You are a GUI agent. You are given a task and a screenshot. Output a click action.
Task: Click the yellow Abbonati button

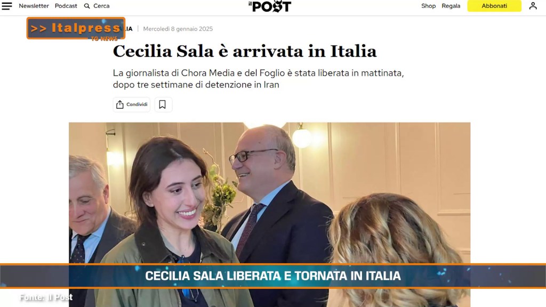click(494, 6)
